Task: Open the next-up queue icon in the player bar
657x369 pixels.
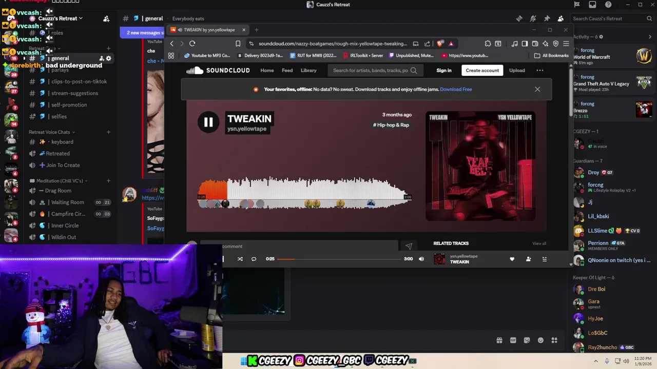Action: coord(545,259)
